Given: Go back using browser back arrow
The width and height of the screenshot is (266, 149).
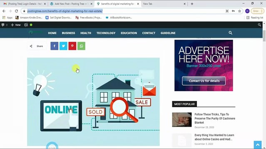Looking at the screenshot, I should point(4,11).
